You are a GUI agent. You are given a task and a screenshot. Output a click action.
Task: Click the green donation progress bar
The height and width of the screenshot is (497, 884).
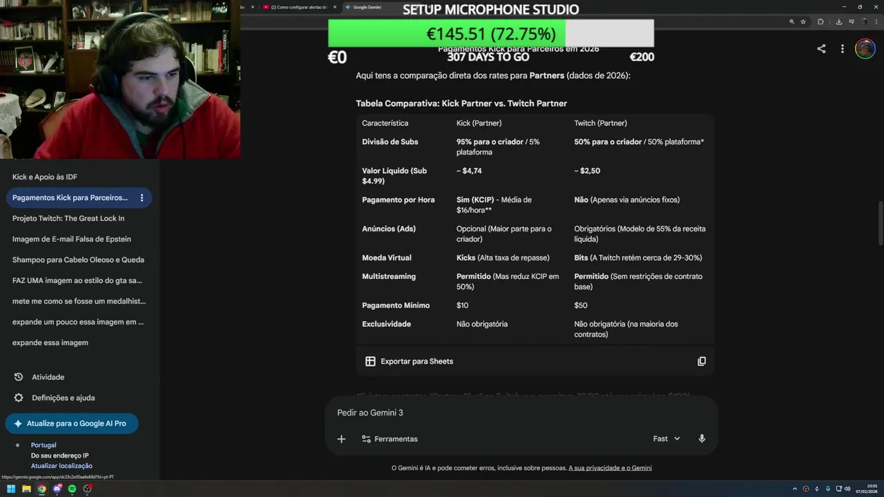pos(446,33)
